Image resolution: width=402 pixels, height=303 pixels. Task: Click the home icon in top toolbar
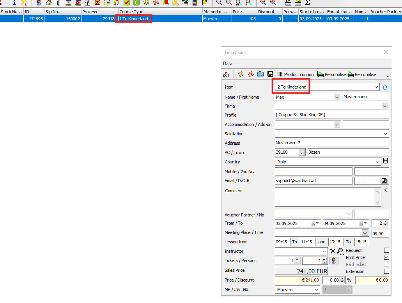coord(49,3)
